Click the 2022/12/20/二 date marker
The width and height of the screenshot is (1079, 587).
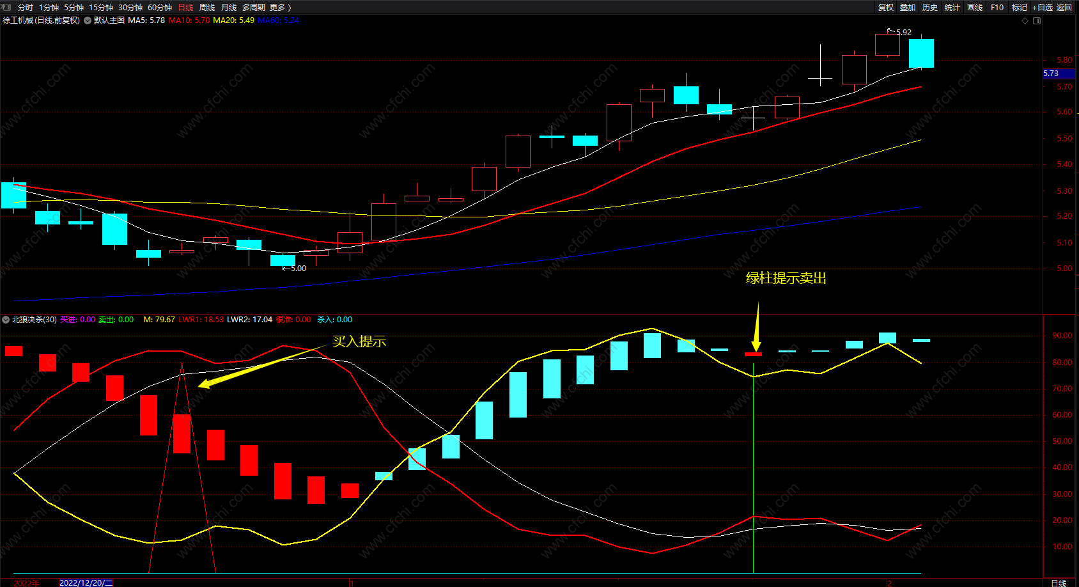(x=86, y=583)
